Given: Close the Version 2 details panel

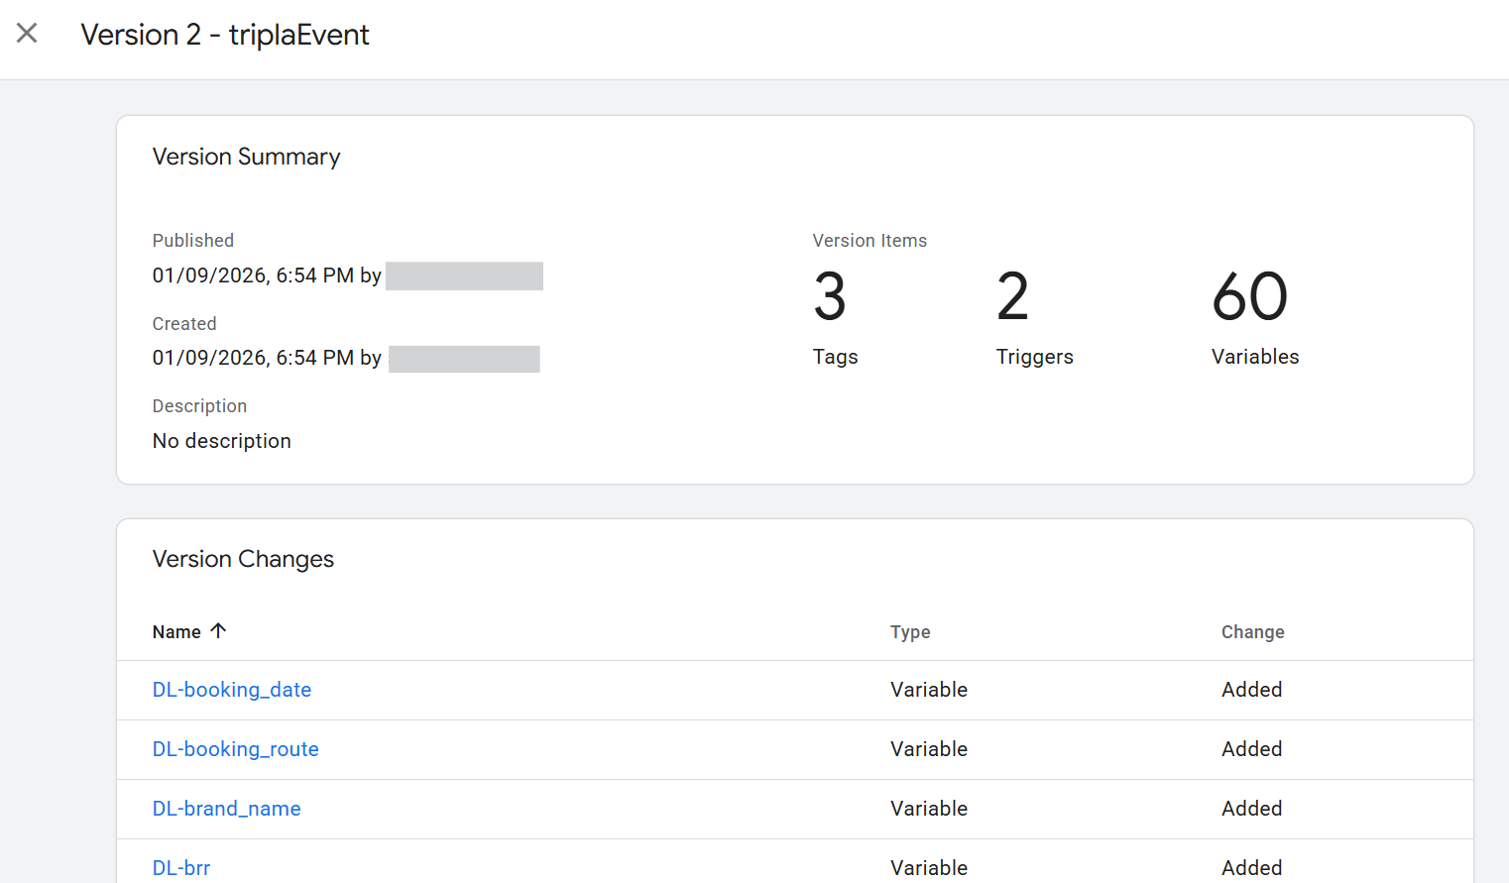Looking at the screenshot, I should [x=28, y=34].
